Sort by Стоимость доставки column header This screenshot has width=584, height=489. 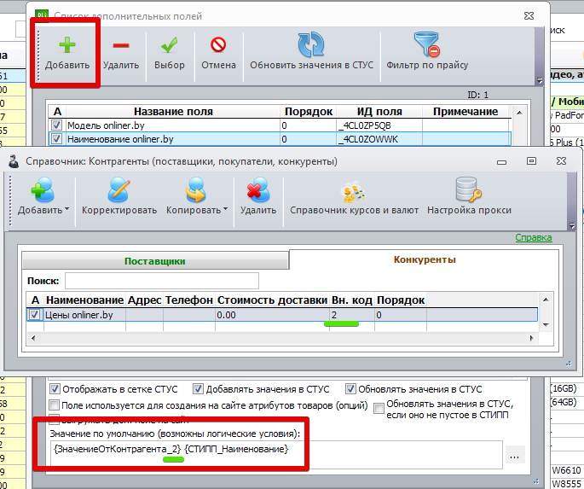pos(272,300)
